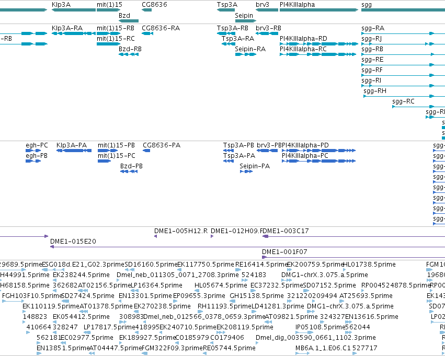Select the RE16414.5prime EST label
445x356 pixels.
(261, 265)
